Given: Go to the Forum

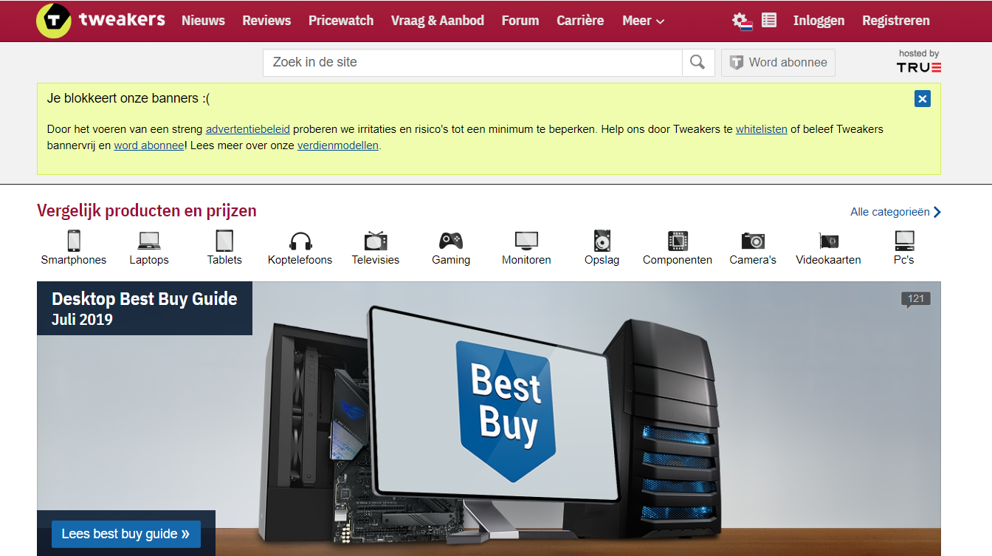Looking at the screenshot, I should click(520, 21).
